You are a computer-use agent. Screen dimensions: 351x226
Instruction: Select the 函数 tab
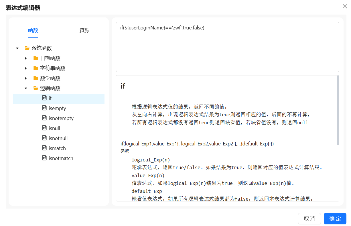[x=33, y=30]
